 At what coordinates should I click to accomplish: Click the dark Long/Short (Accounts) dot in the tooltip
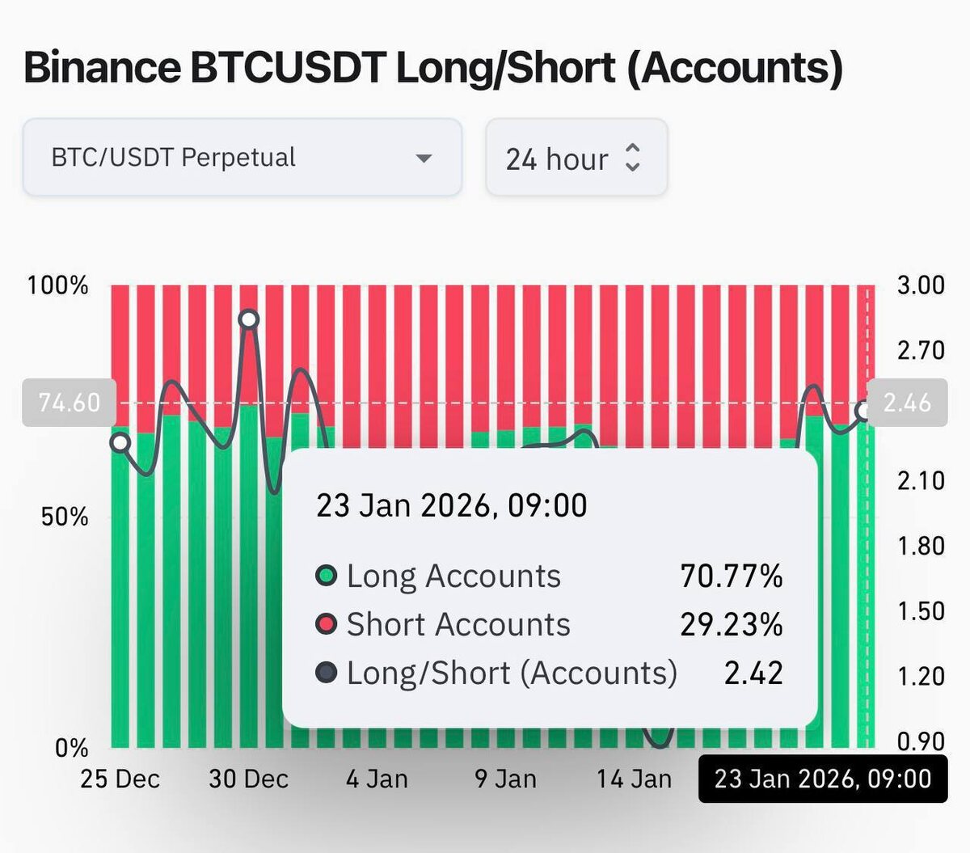click(326, 673)
